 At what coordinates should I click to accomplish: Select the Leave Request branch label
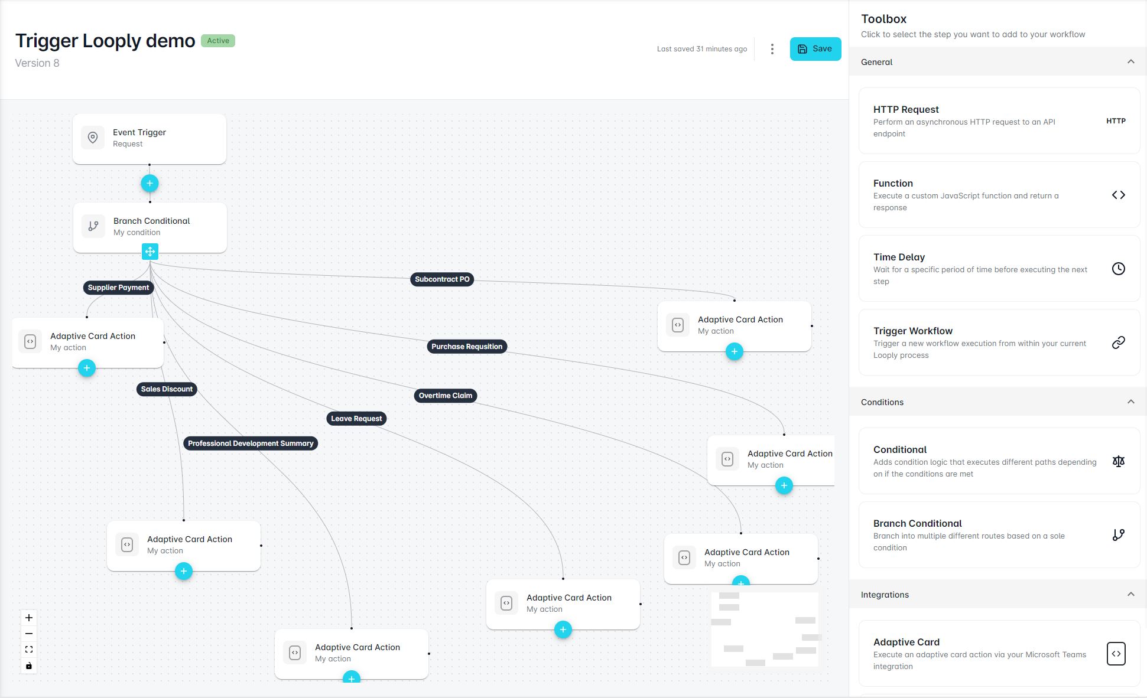click(356, 419)
